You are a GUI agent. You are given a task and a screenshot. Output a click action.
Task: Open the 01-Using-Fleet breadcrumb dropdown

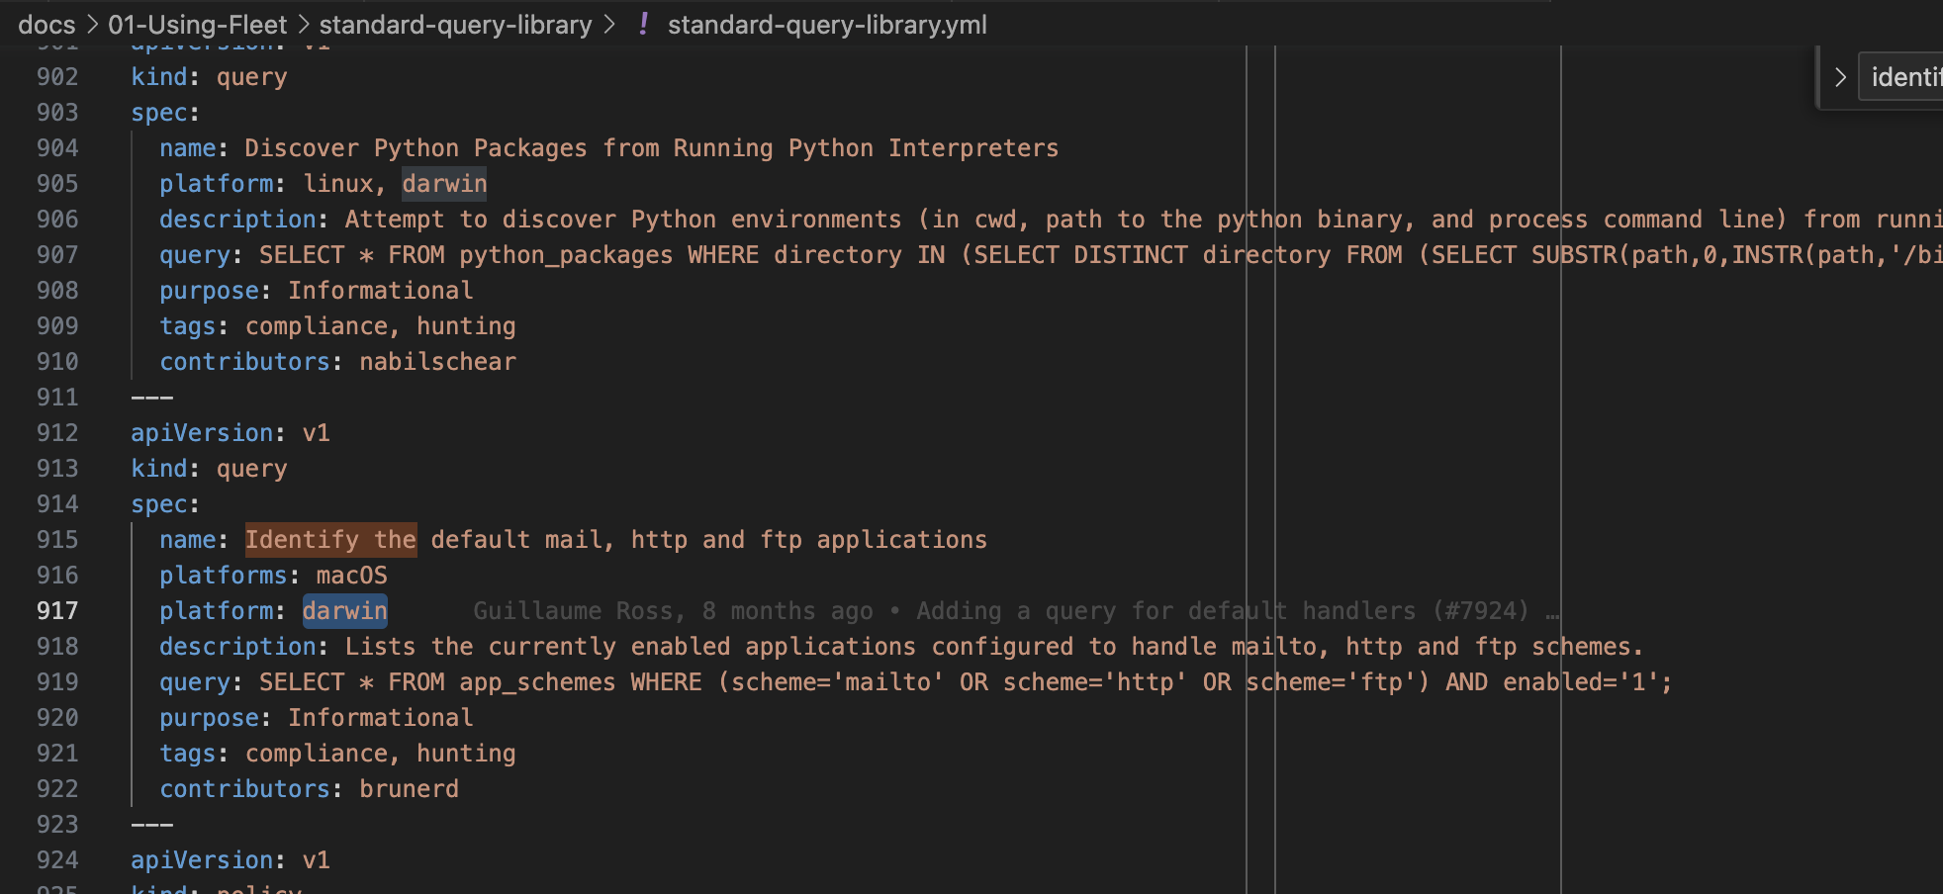197,25
